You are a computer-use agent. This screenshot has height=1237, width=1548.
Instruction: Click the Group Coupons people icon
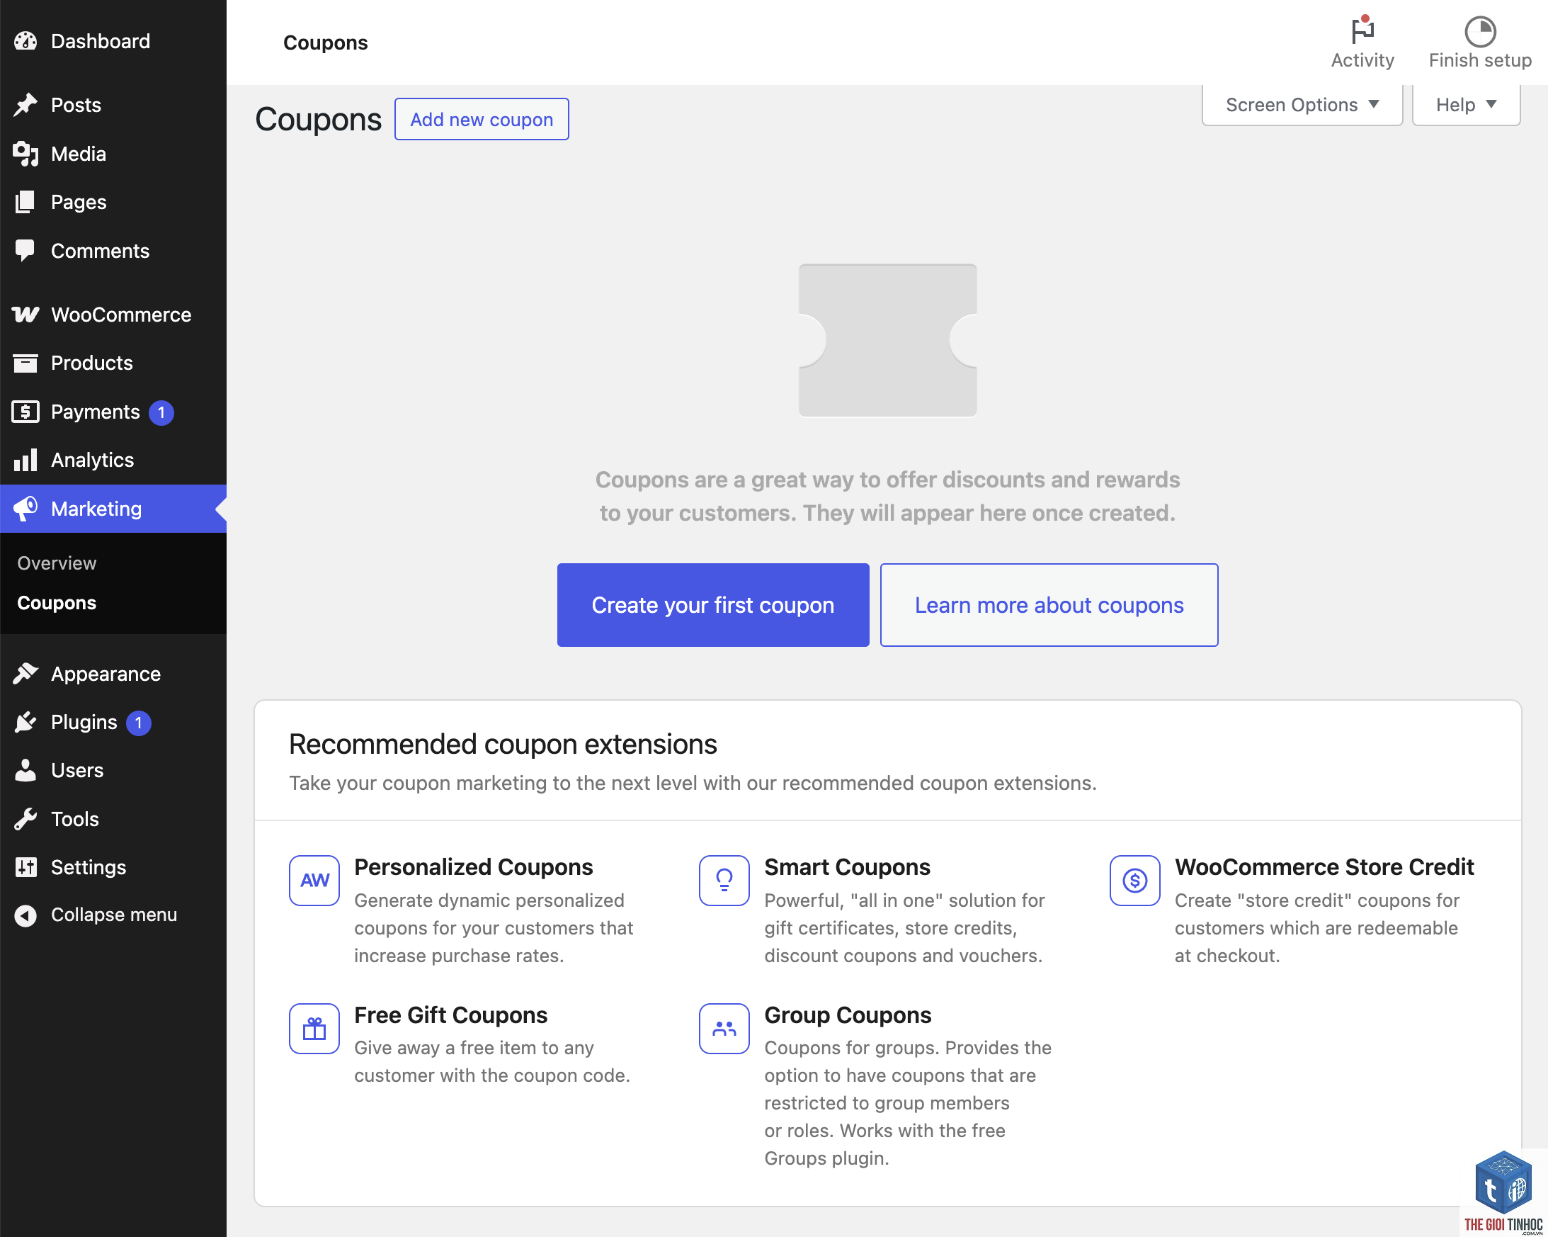tap(724, 1028)
